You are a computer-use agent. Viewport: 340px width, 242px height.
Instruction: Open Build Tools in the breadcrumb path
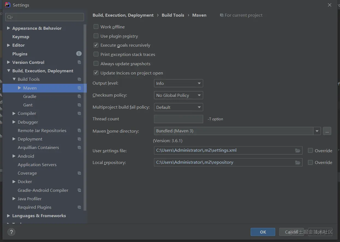[173, 15]
